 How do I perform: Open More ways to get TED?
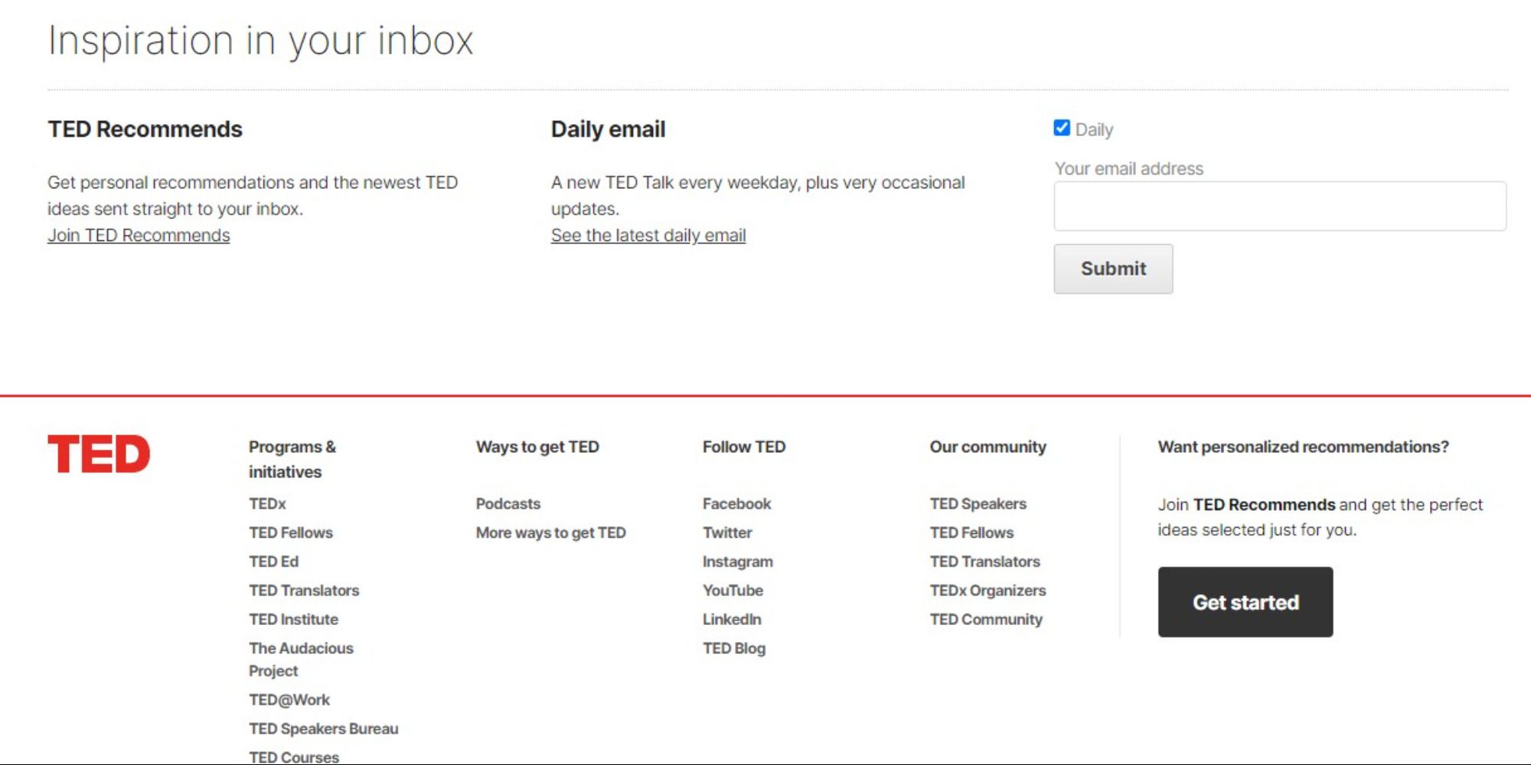tap(551, 533)
